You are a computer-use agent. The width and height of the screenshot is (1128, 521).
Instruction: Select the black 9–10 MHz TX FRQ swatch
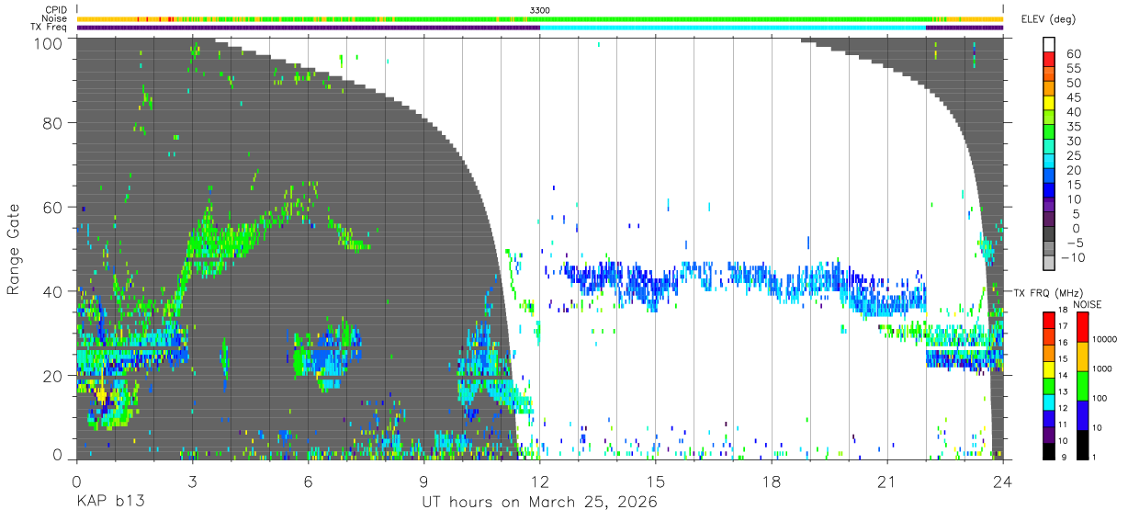click(x=1050, y=450)
